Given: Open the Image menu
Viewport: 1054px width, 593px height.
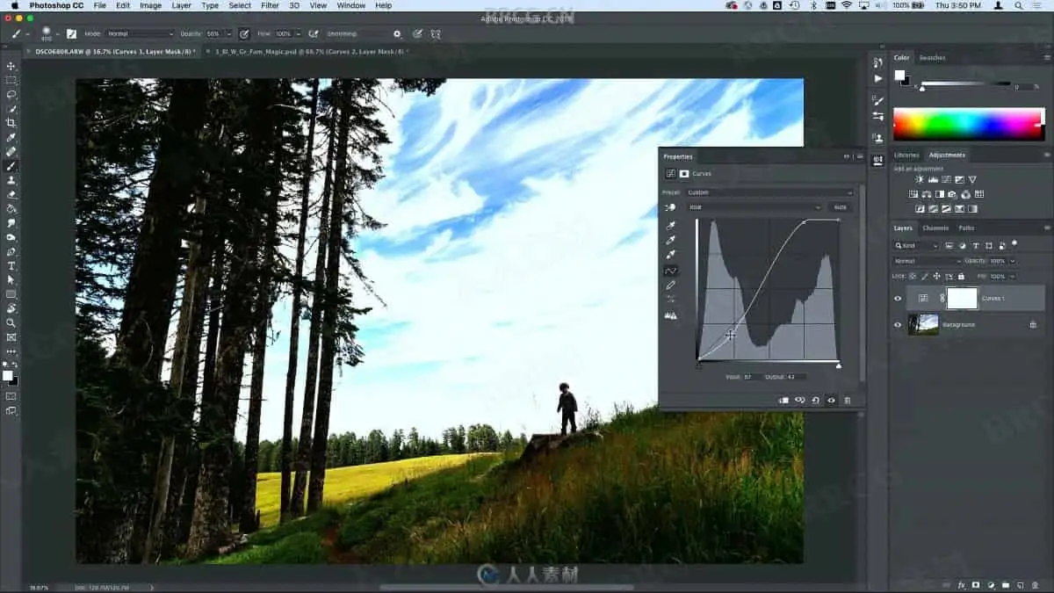Looking at the screenshot, I should tap(150, 5).
